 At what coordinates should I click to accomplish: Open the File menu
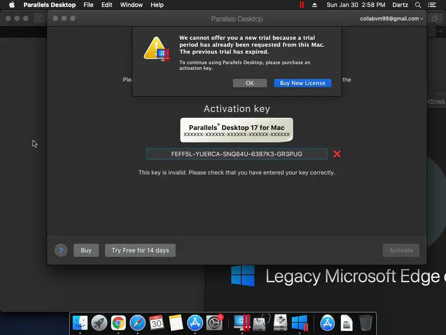pos(88,5)
